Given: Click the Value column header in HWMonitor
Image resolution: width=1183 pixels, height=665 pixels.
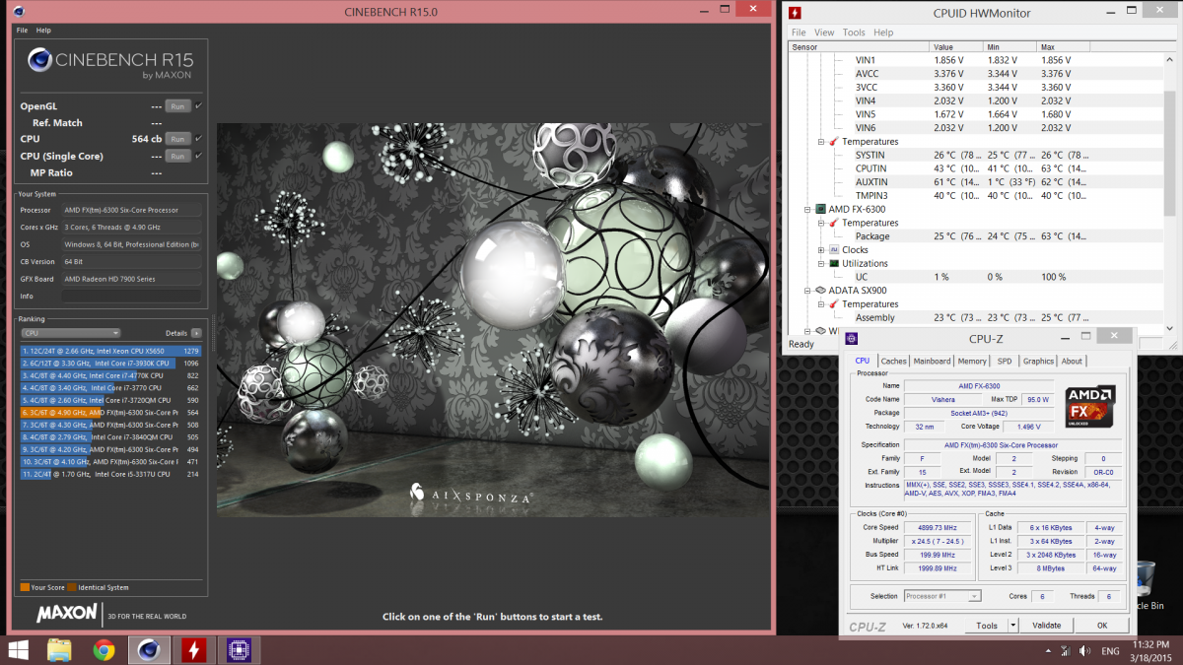Looking at the screenshot, I should pyautogui.click(x=956, y=46).
